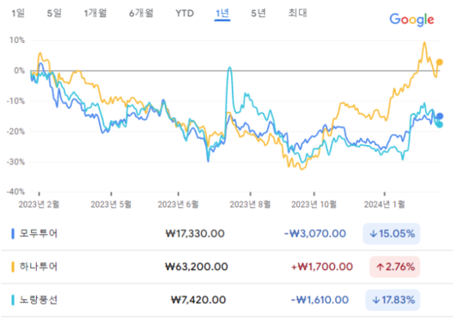
Task: Select the 1년 range tab
Action: pos(222,13)
